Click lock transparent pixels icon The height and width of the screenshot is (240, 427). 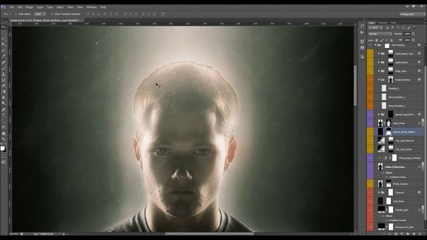pos(376,40)
